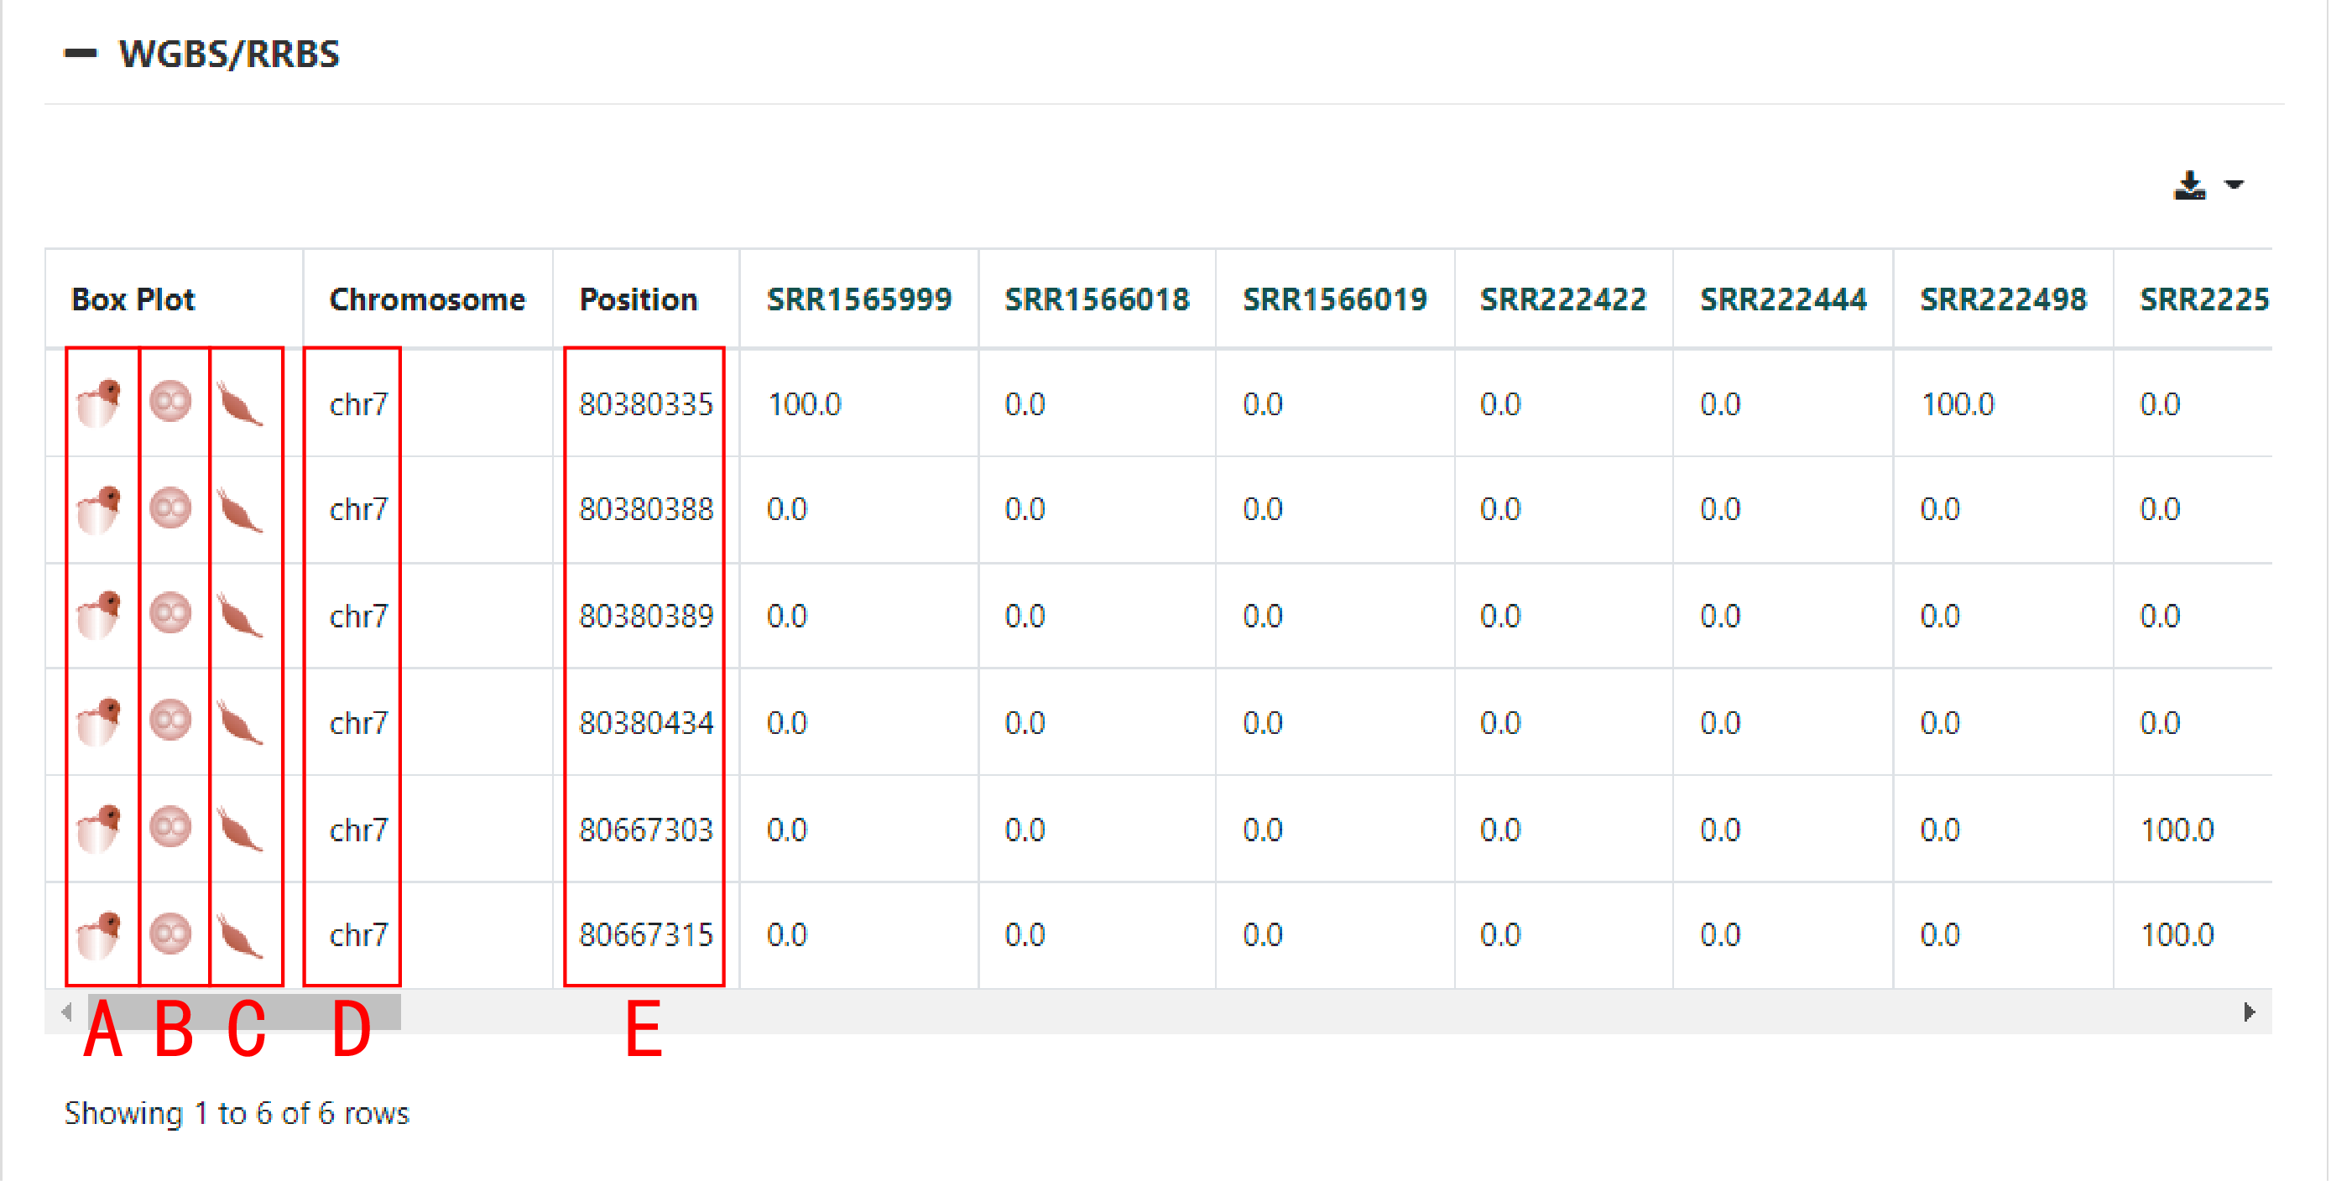Select position cell 80380434
This screenshot has height=1181, width=2331.
(x=646, y=723)
